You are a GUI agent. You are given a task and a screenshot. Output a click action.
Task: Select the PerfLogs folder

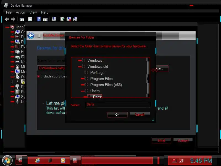click(97, 72)
